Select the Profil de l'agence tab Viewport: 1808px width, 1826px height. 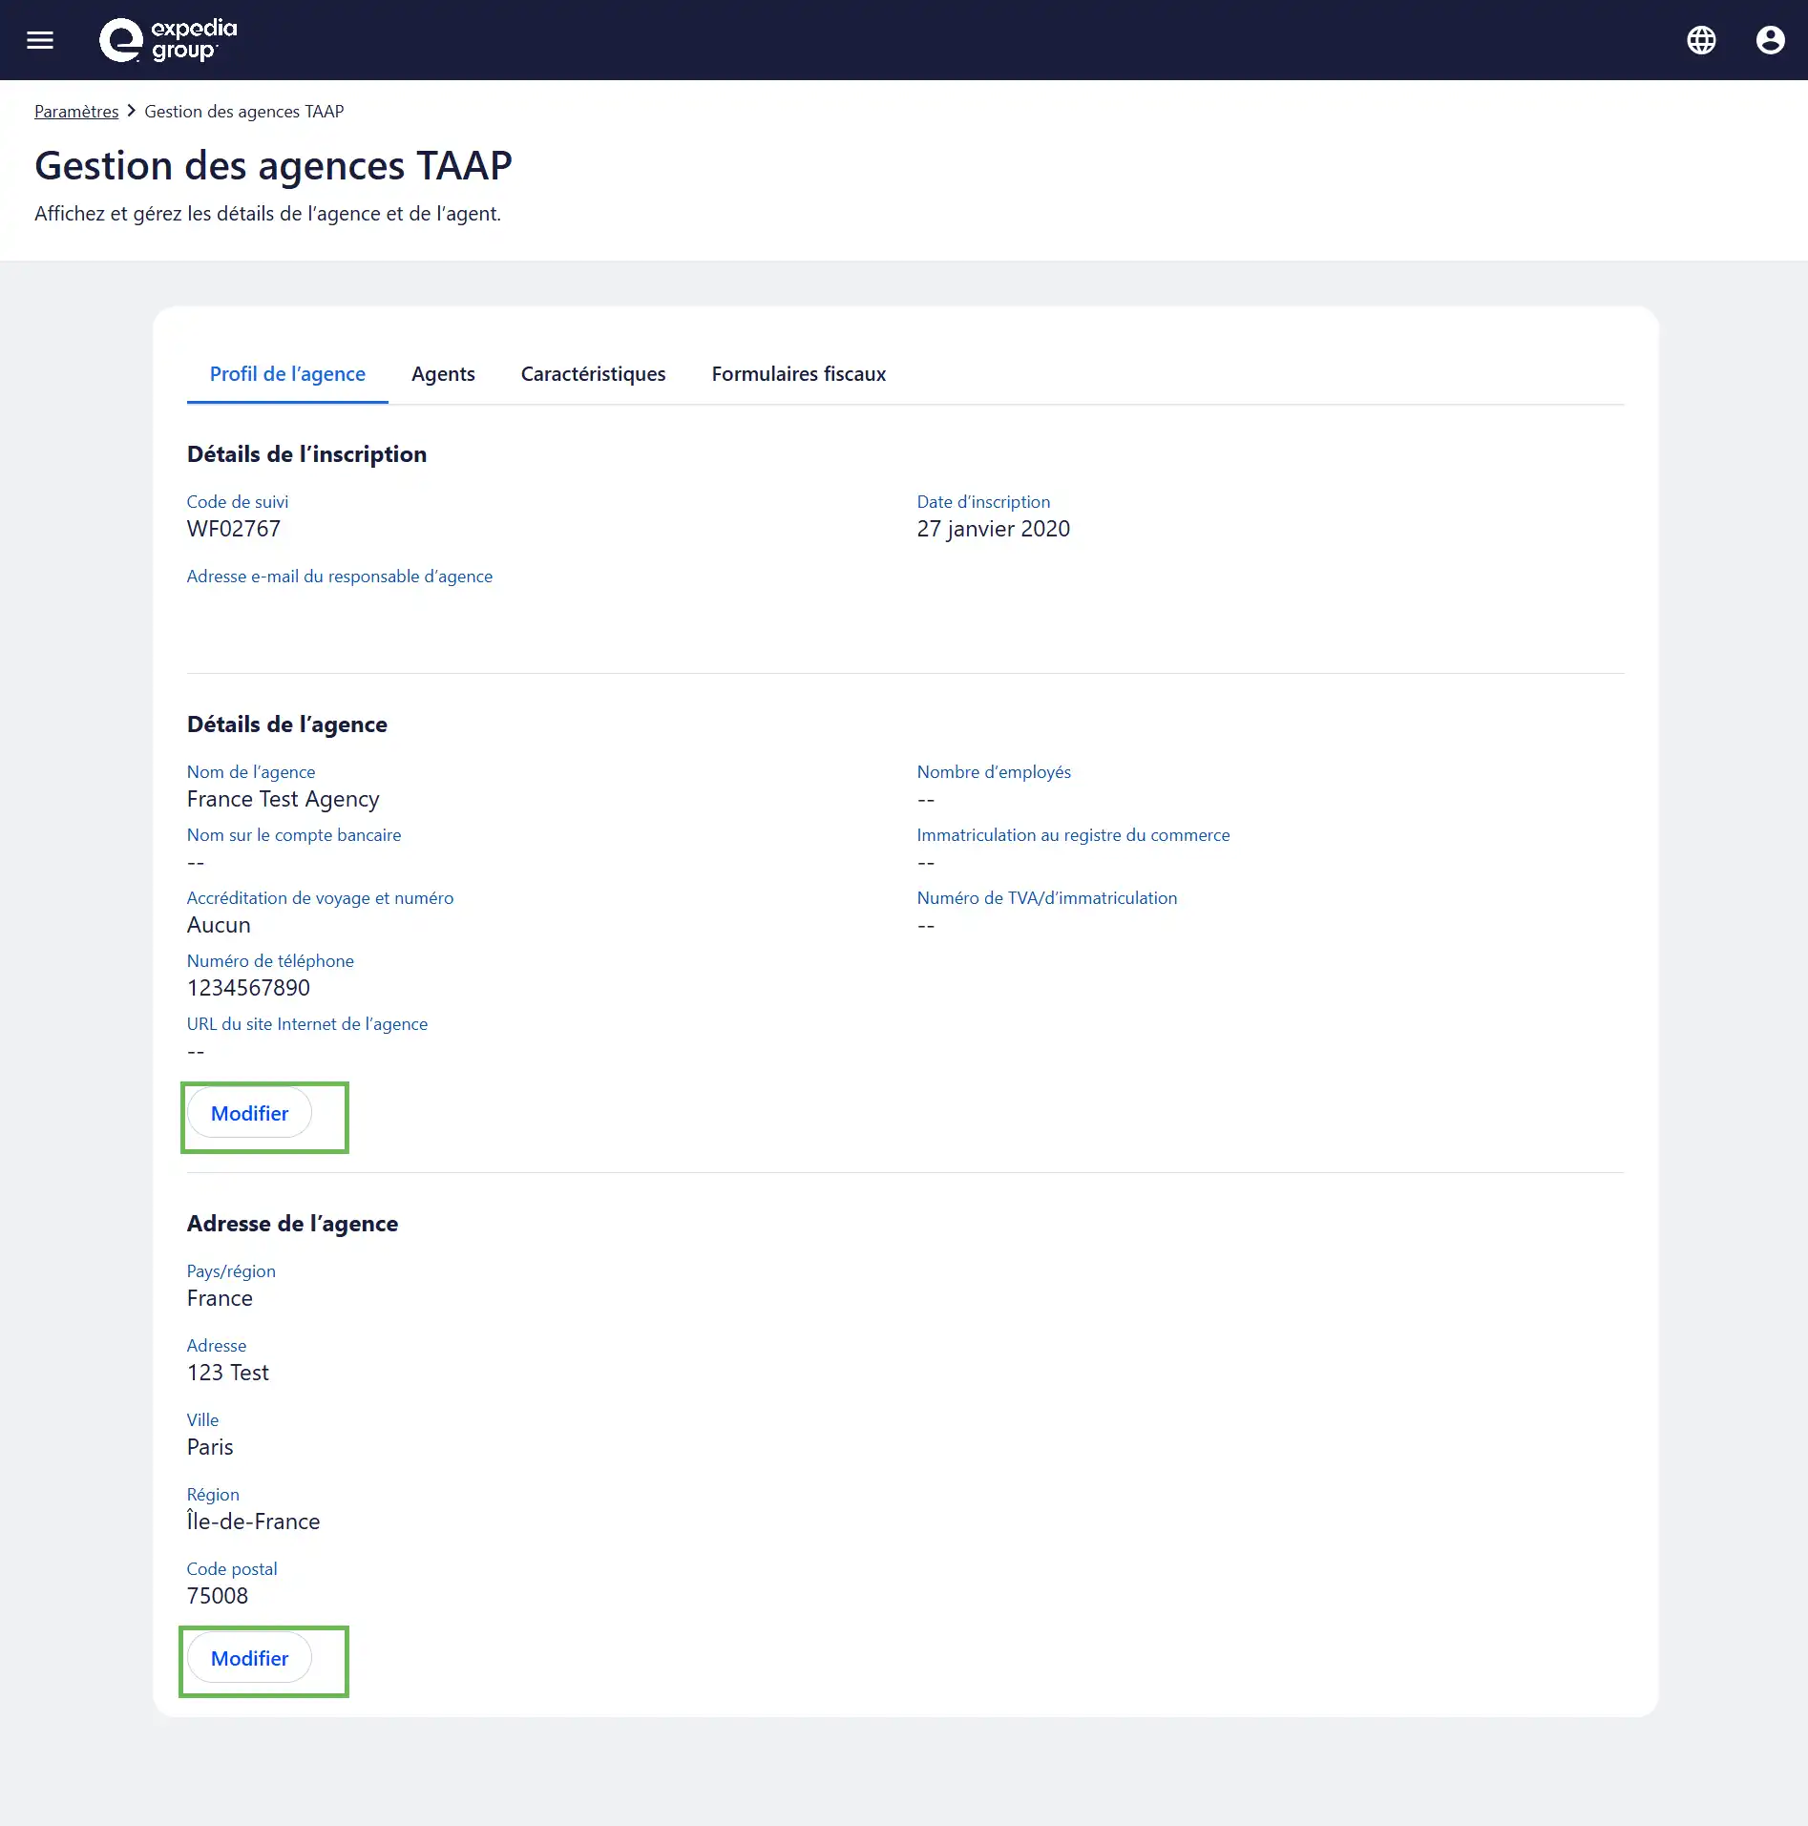click(x=287, y=374)
